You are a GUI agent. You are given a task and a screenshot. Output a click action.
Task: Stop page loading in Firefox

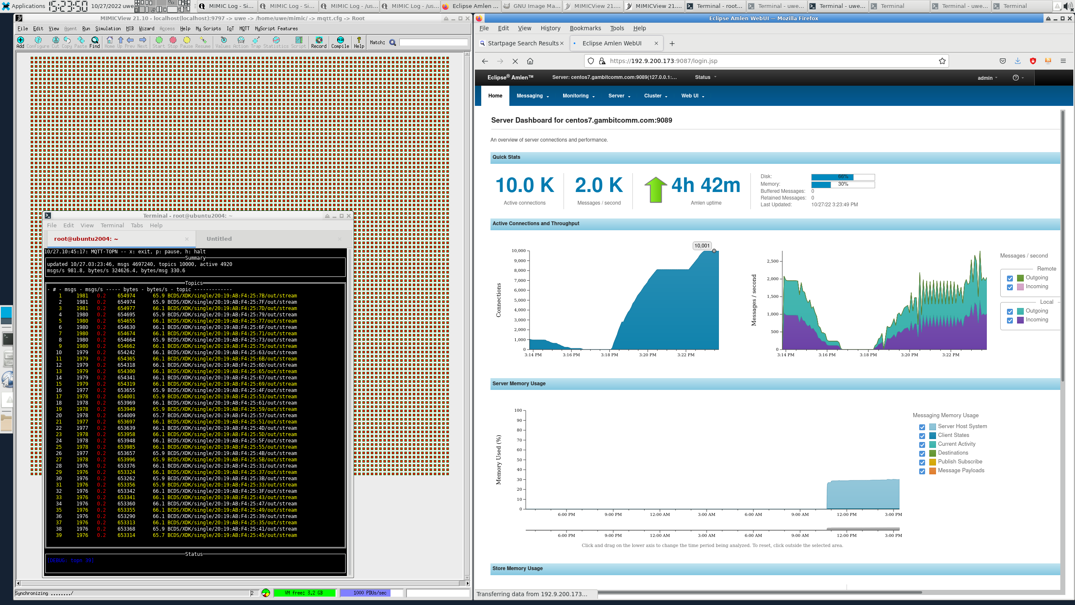[x=515, y=61]
